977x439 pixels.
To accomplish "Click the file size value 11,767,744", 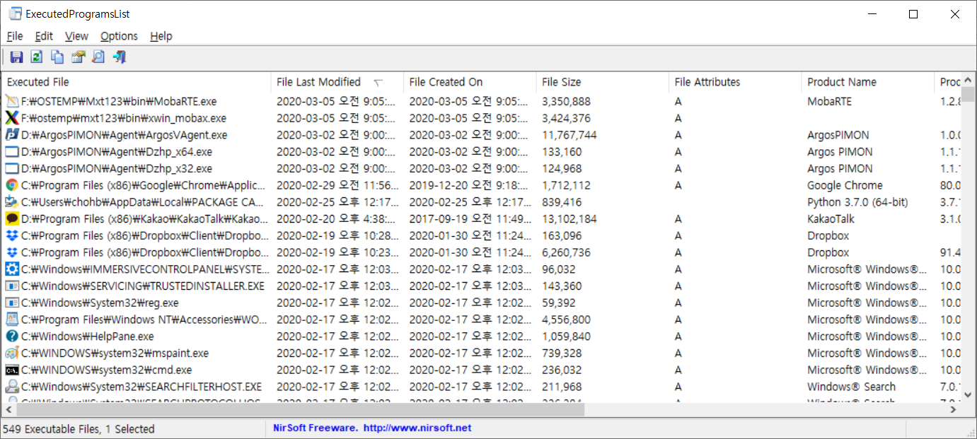I will click(x=570, y=135).
